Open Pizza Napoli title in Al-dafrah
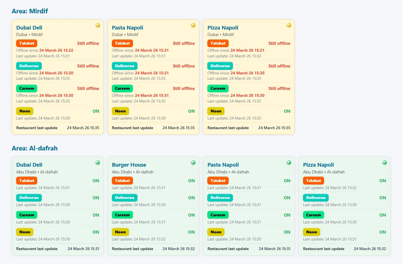The height and width of the screenshot is (264, 403). coord(318,165)
